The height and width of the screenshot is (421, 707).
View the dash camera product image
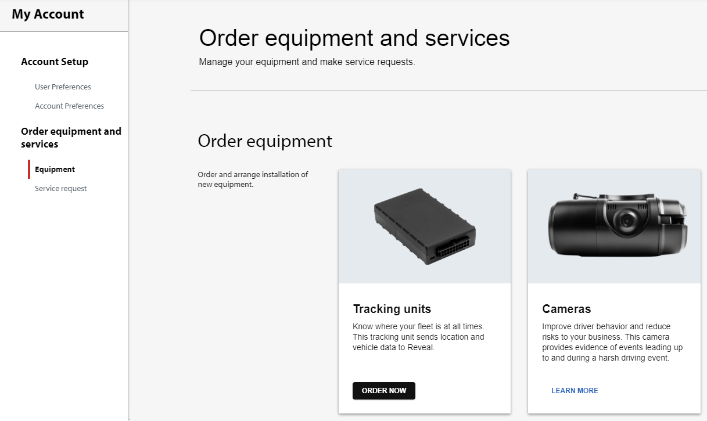(x=613, y=226)
